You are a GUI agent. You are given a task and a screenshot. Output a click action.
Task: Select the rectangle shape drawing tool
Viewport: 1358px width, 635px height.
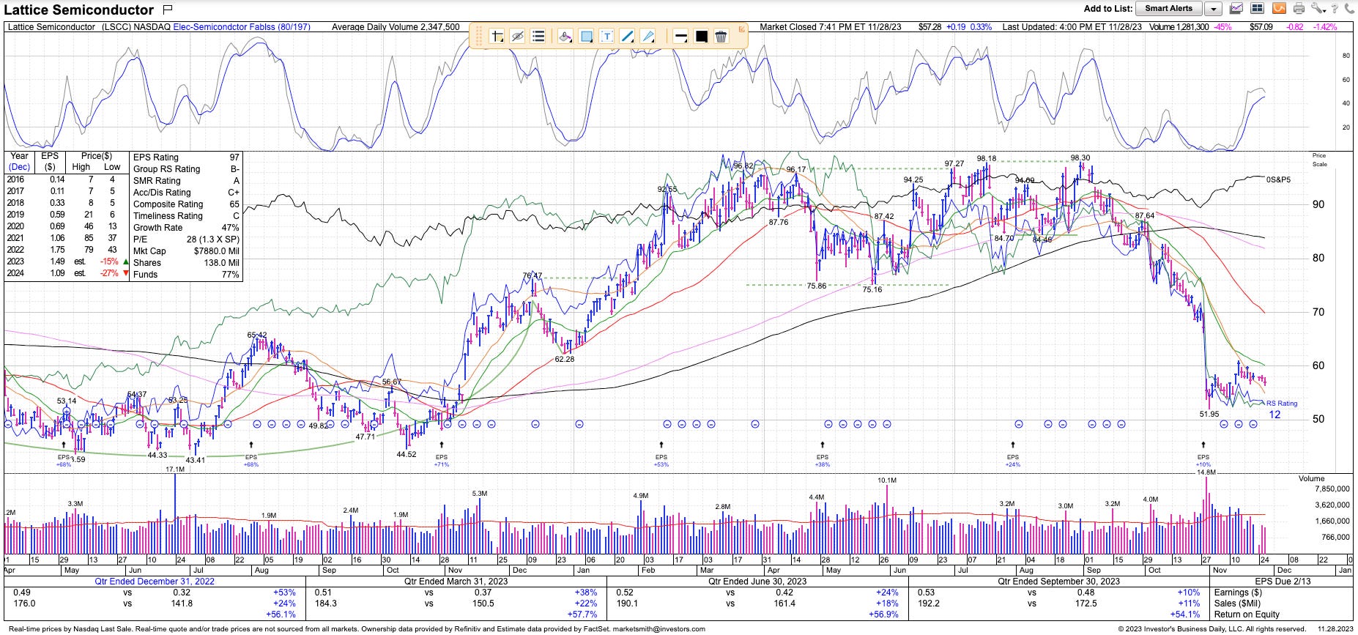tap(587, 36)
